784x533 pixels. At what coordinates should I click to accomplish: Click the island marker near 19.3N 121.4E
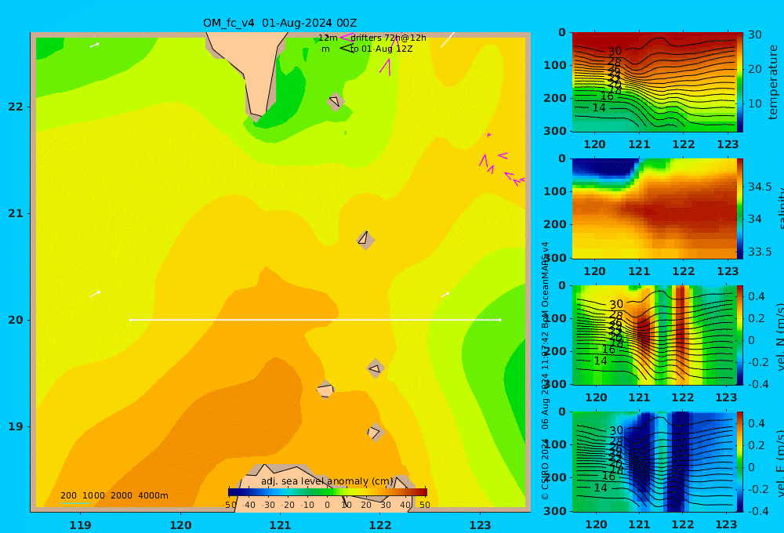[x=325, y=389]
